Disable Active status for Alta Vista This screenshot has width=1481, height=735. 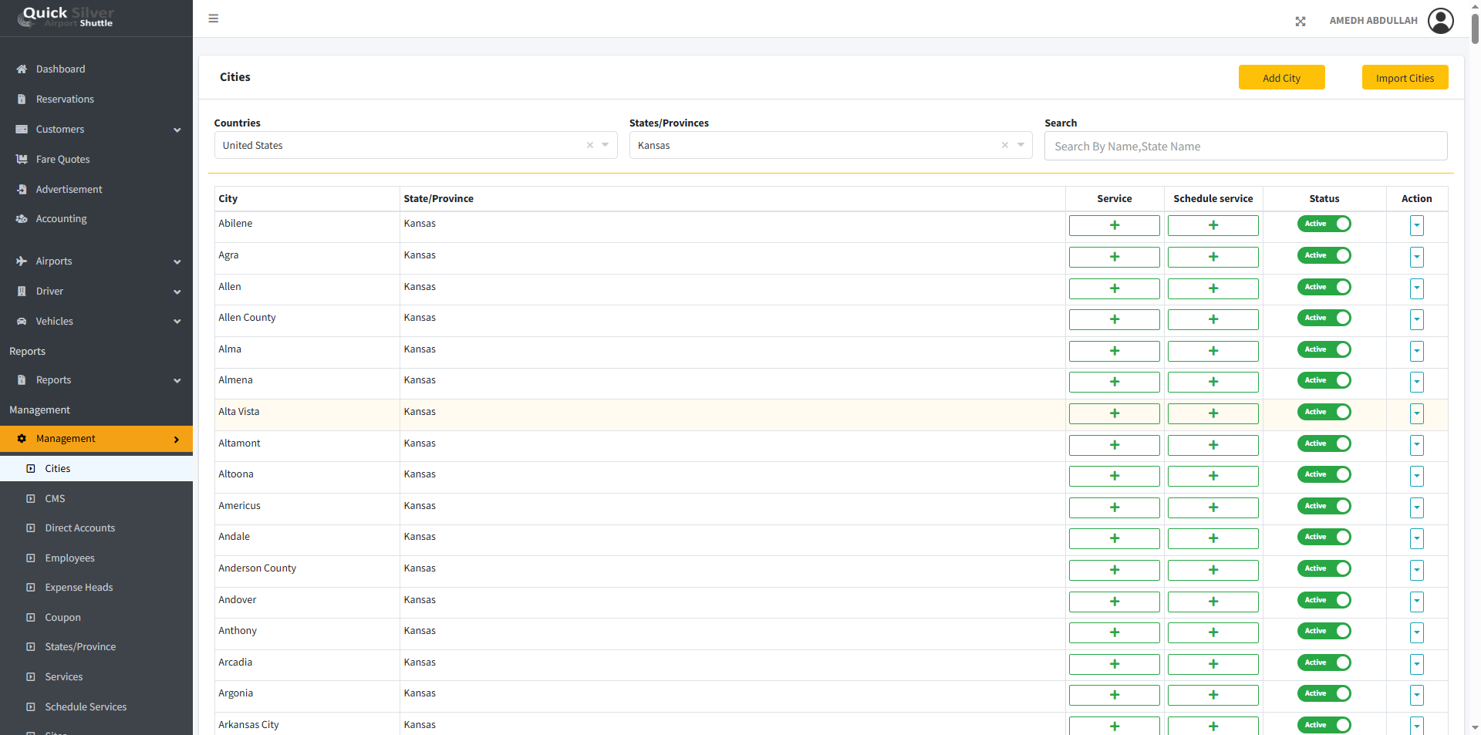point(1324,412)
